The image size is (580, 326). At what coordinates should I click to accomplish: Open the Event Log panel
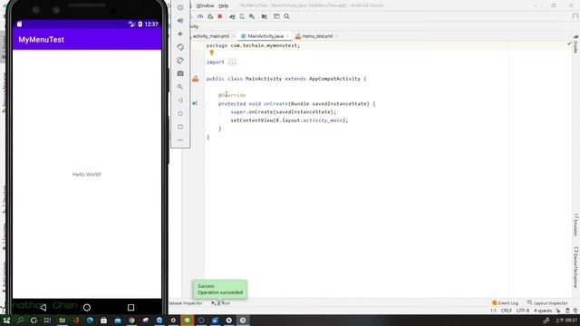pyautogui.click(x=505, y=303)
